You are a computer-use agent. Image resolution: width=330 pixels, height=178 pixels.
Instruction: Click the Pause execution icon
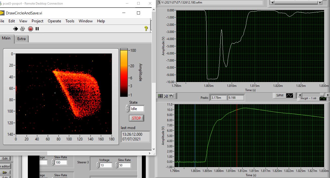[x=37, y=29]
